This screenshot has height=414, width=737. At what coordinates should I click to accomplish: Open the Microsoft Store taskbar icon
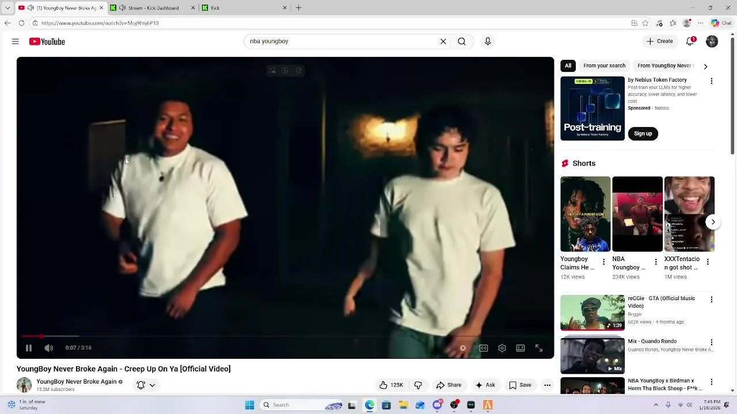(x=386, y=405)
